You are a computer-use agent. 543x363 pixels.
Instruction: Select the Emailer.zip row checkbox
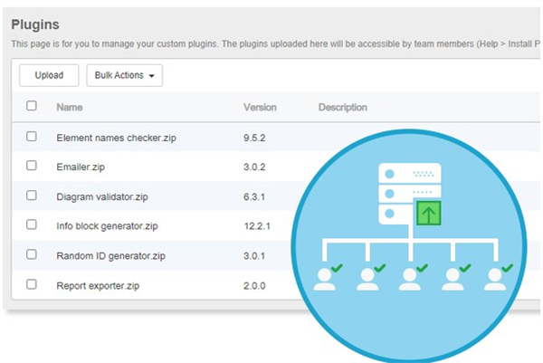pos(32,166)
